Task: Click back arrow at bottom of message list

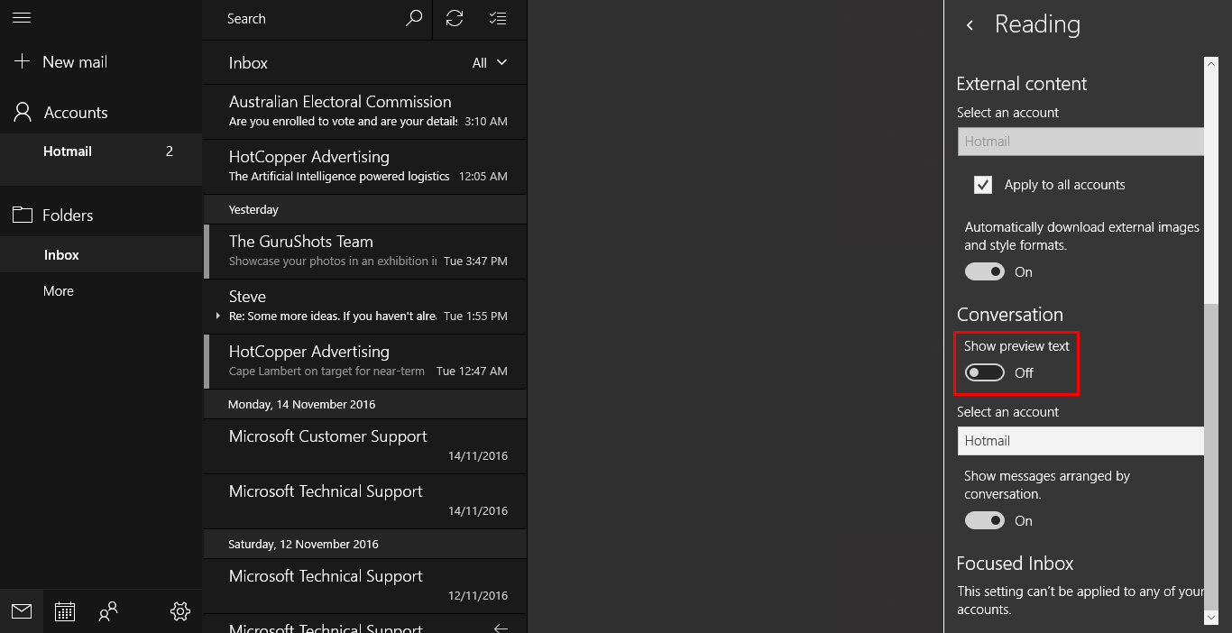Action: point(501,628)
